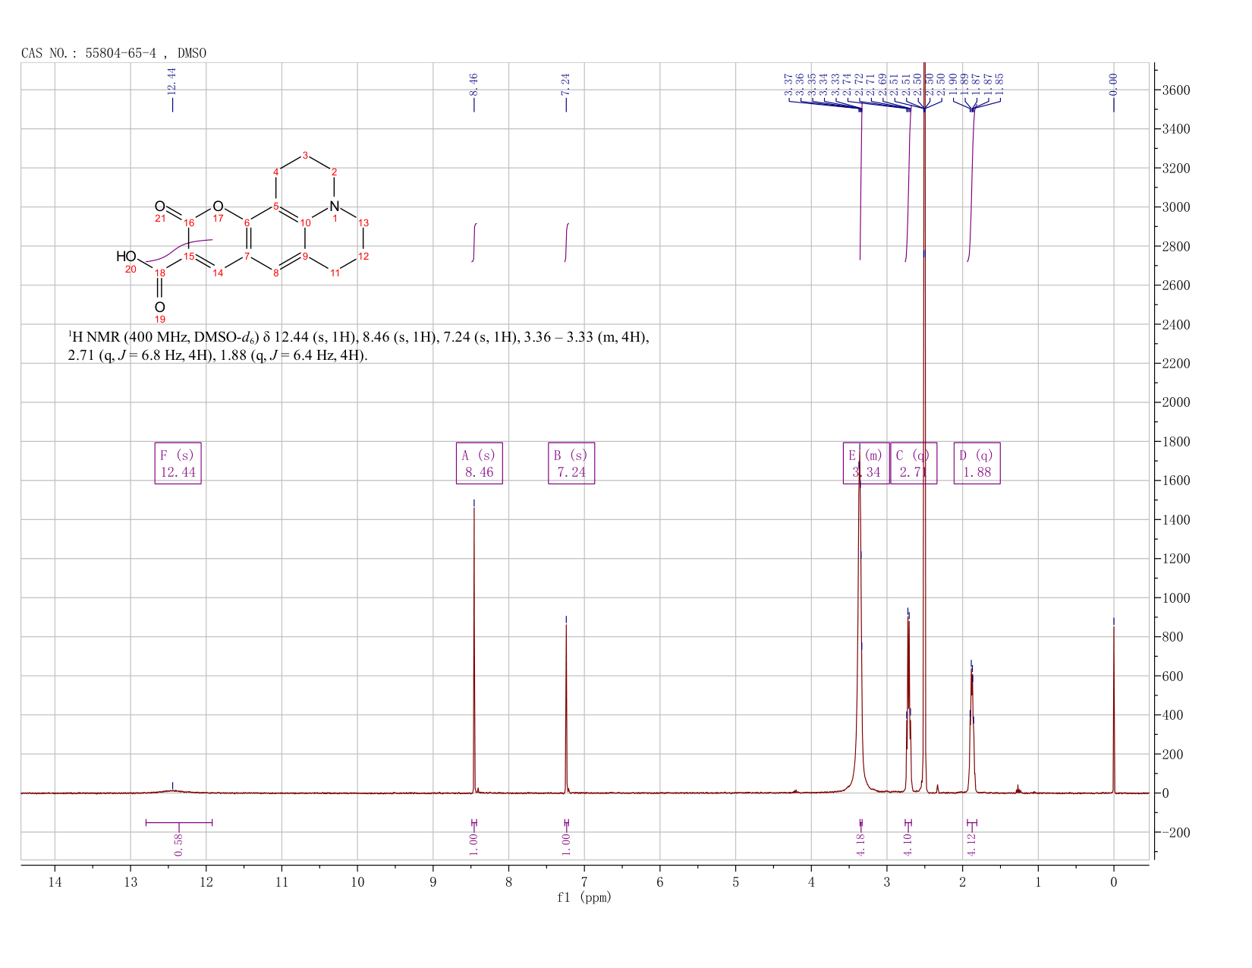Click the 7.24 peak label at top

pyautogui.click(x=565, y=84)
